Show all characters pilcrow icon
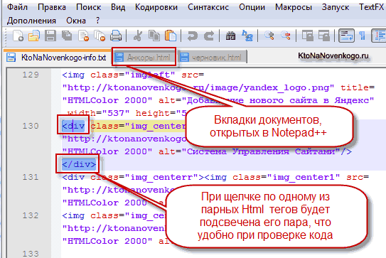 (362, 36)
